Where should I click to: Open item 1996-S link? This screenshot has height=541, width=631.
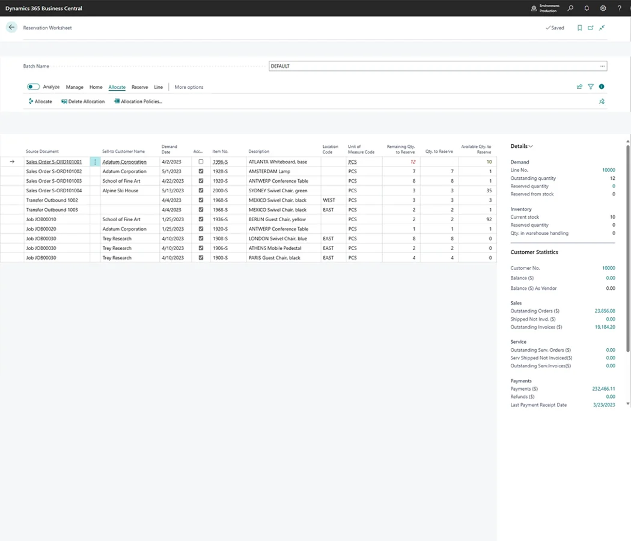click(x=220, y=162)
